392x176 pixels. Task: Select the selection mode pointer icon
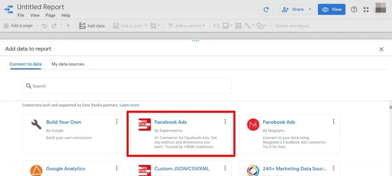(x=68, y=26)
